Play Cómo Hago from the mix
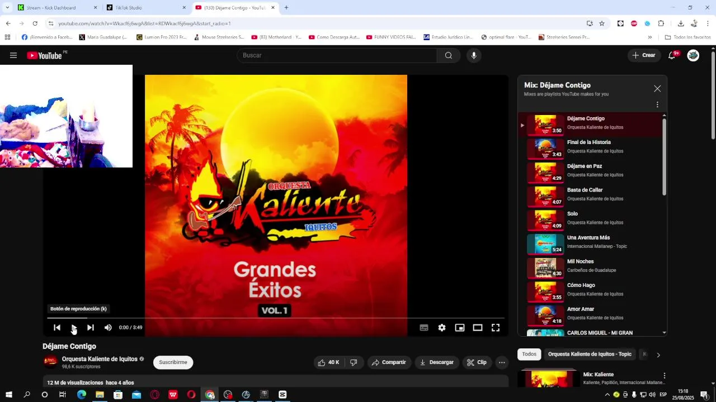Viewport: 716px width, 402px height. (x=591, y=291)
